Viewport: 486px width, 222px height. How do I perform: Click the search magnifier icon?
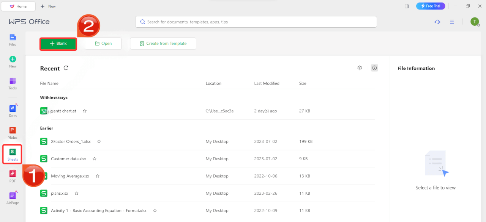[x=143, y=22]
